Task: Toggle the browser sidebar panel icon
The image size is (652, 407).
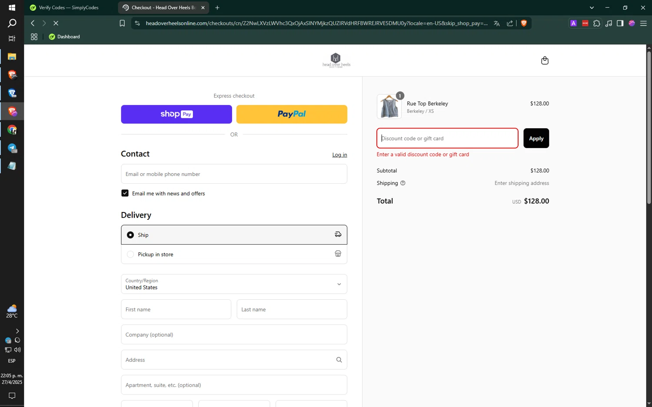Action: point(620,23)
